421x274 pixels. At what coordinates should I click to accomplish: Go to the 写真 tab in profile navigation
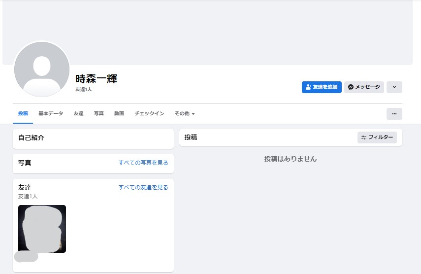click(99, 114)
